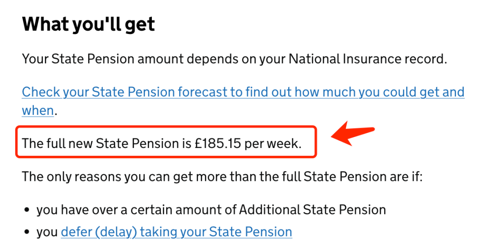This screenshot has width=494, height=251.
Task: Click the 'What you'll get' heading
Action: (89, 24)
